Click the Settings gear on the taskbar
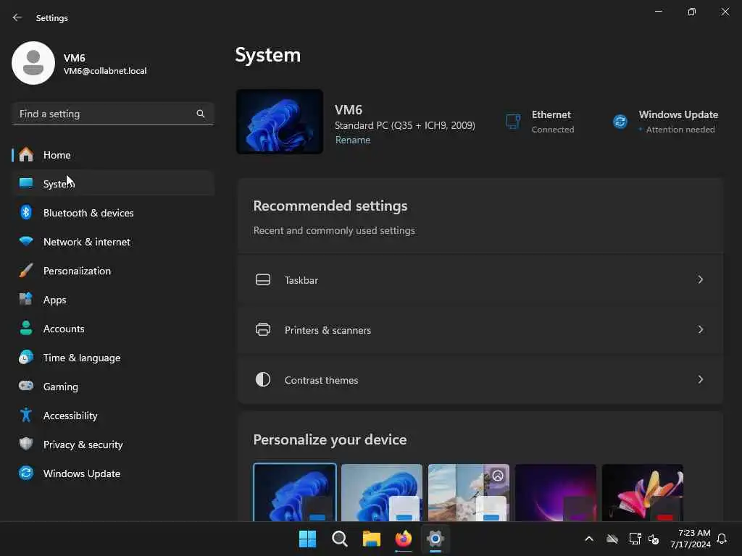Viewport: 742px width, 556px height. [x=435, y=539]
